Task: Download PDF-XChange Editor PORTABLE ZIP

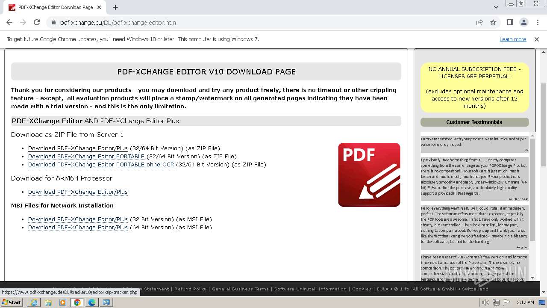Action: 86,156
